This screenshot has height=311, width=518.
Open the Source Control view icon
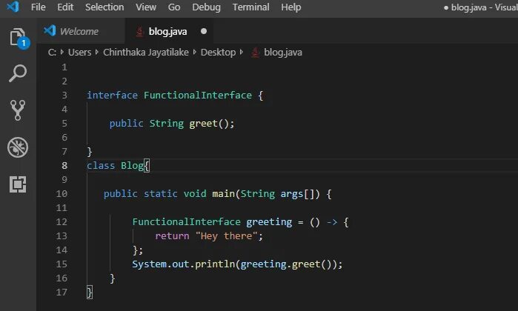pos(18,110)
